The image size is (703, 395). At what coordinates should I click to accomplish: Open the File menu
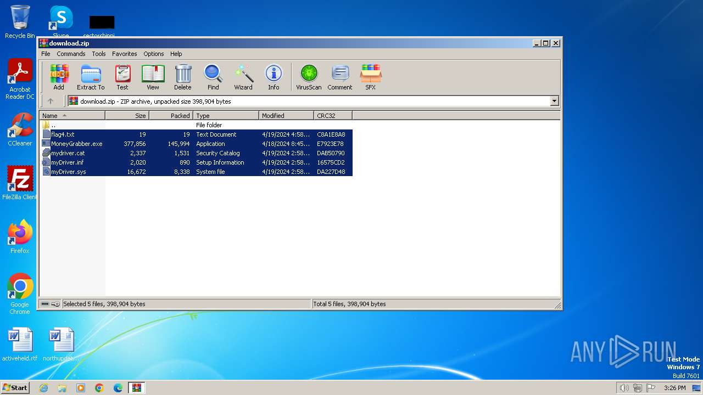point(46,54)
